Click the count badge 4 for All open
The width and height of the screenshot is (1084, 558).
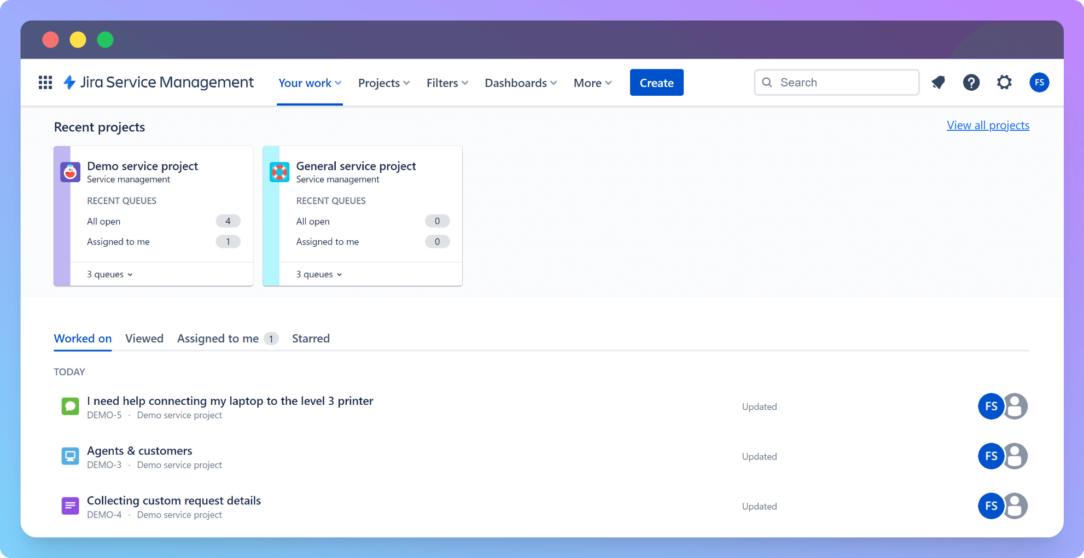(x=228, y=221)
